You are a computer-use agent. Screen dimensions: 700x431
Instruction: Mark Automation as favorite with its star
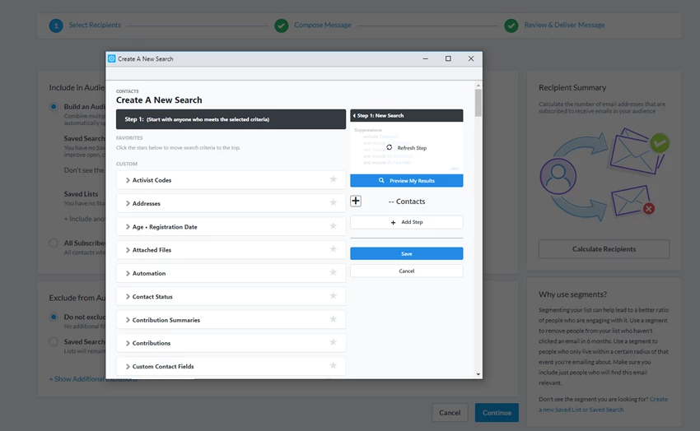(x=333, y=272)
